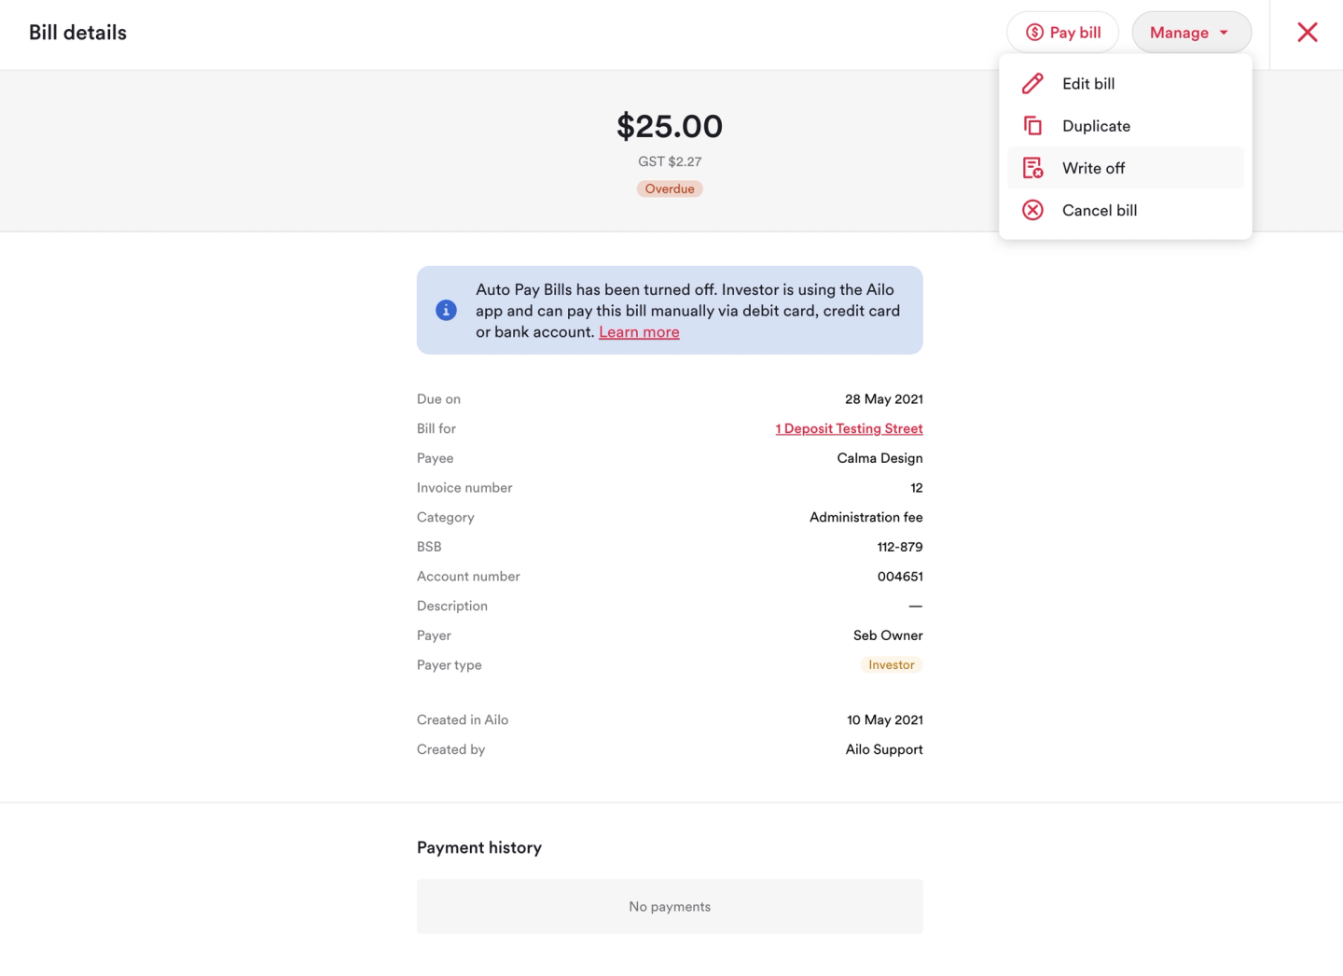Image resolution: width=1343 pixels, height=976 pixels.
Task: Choose Duplicate from the Manage menu
Action: point(1096,126)
